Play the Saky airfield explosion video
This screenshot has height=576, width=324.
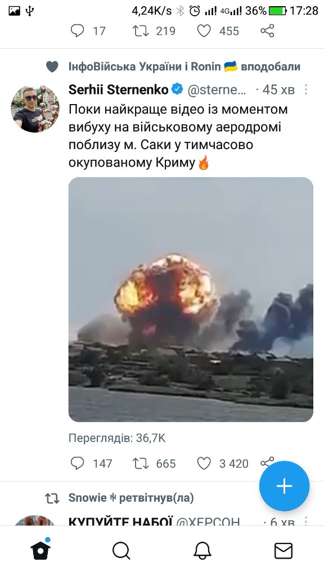(x=191, y=299)
